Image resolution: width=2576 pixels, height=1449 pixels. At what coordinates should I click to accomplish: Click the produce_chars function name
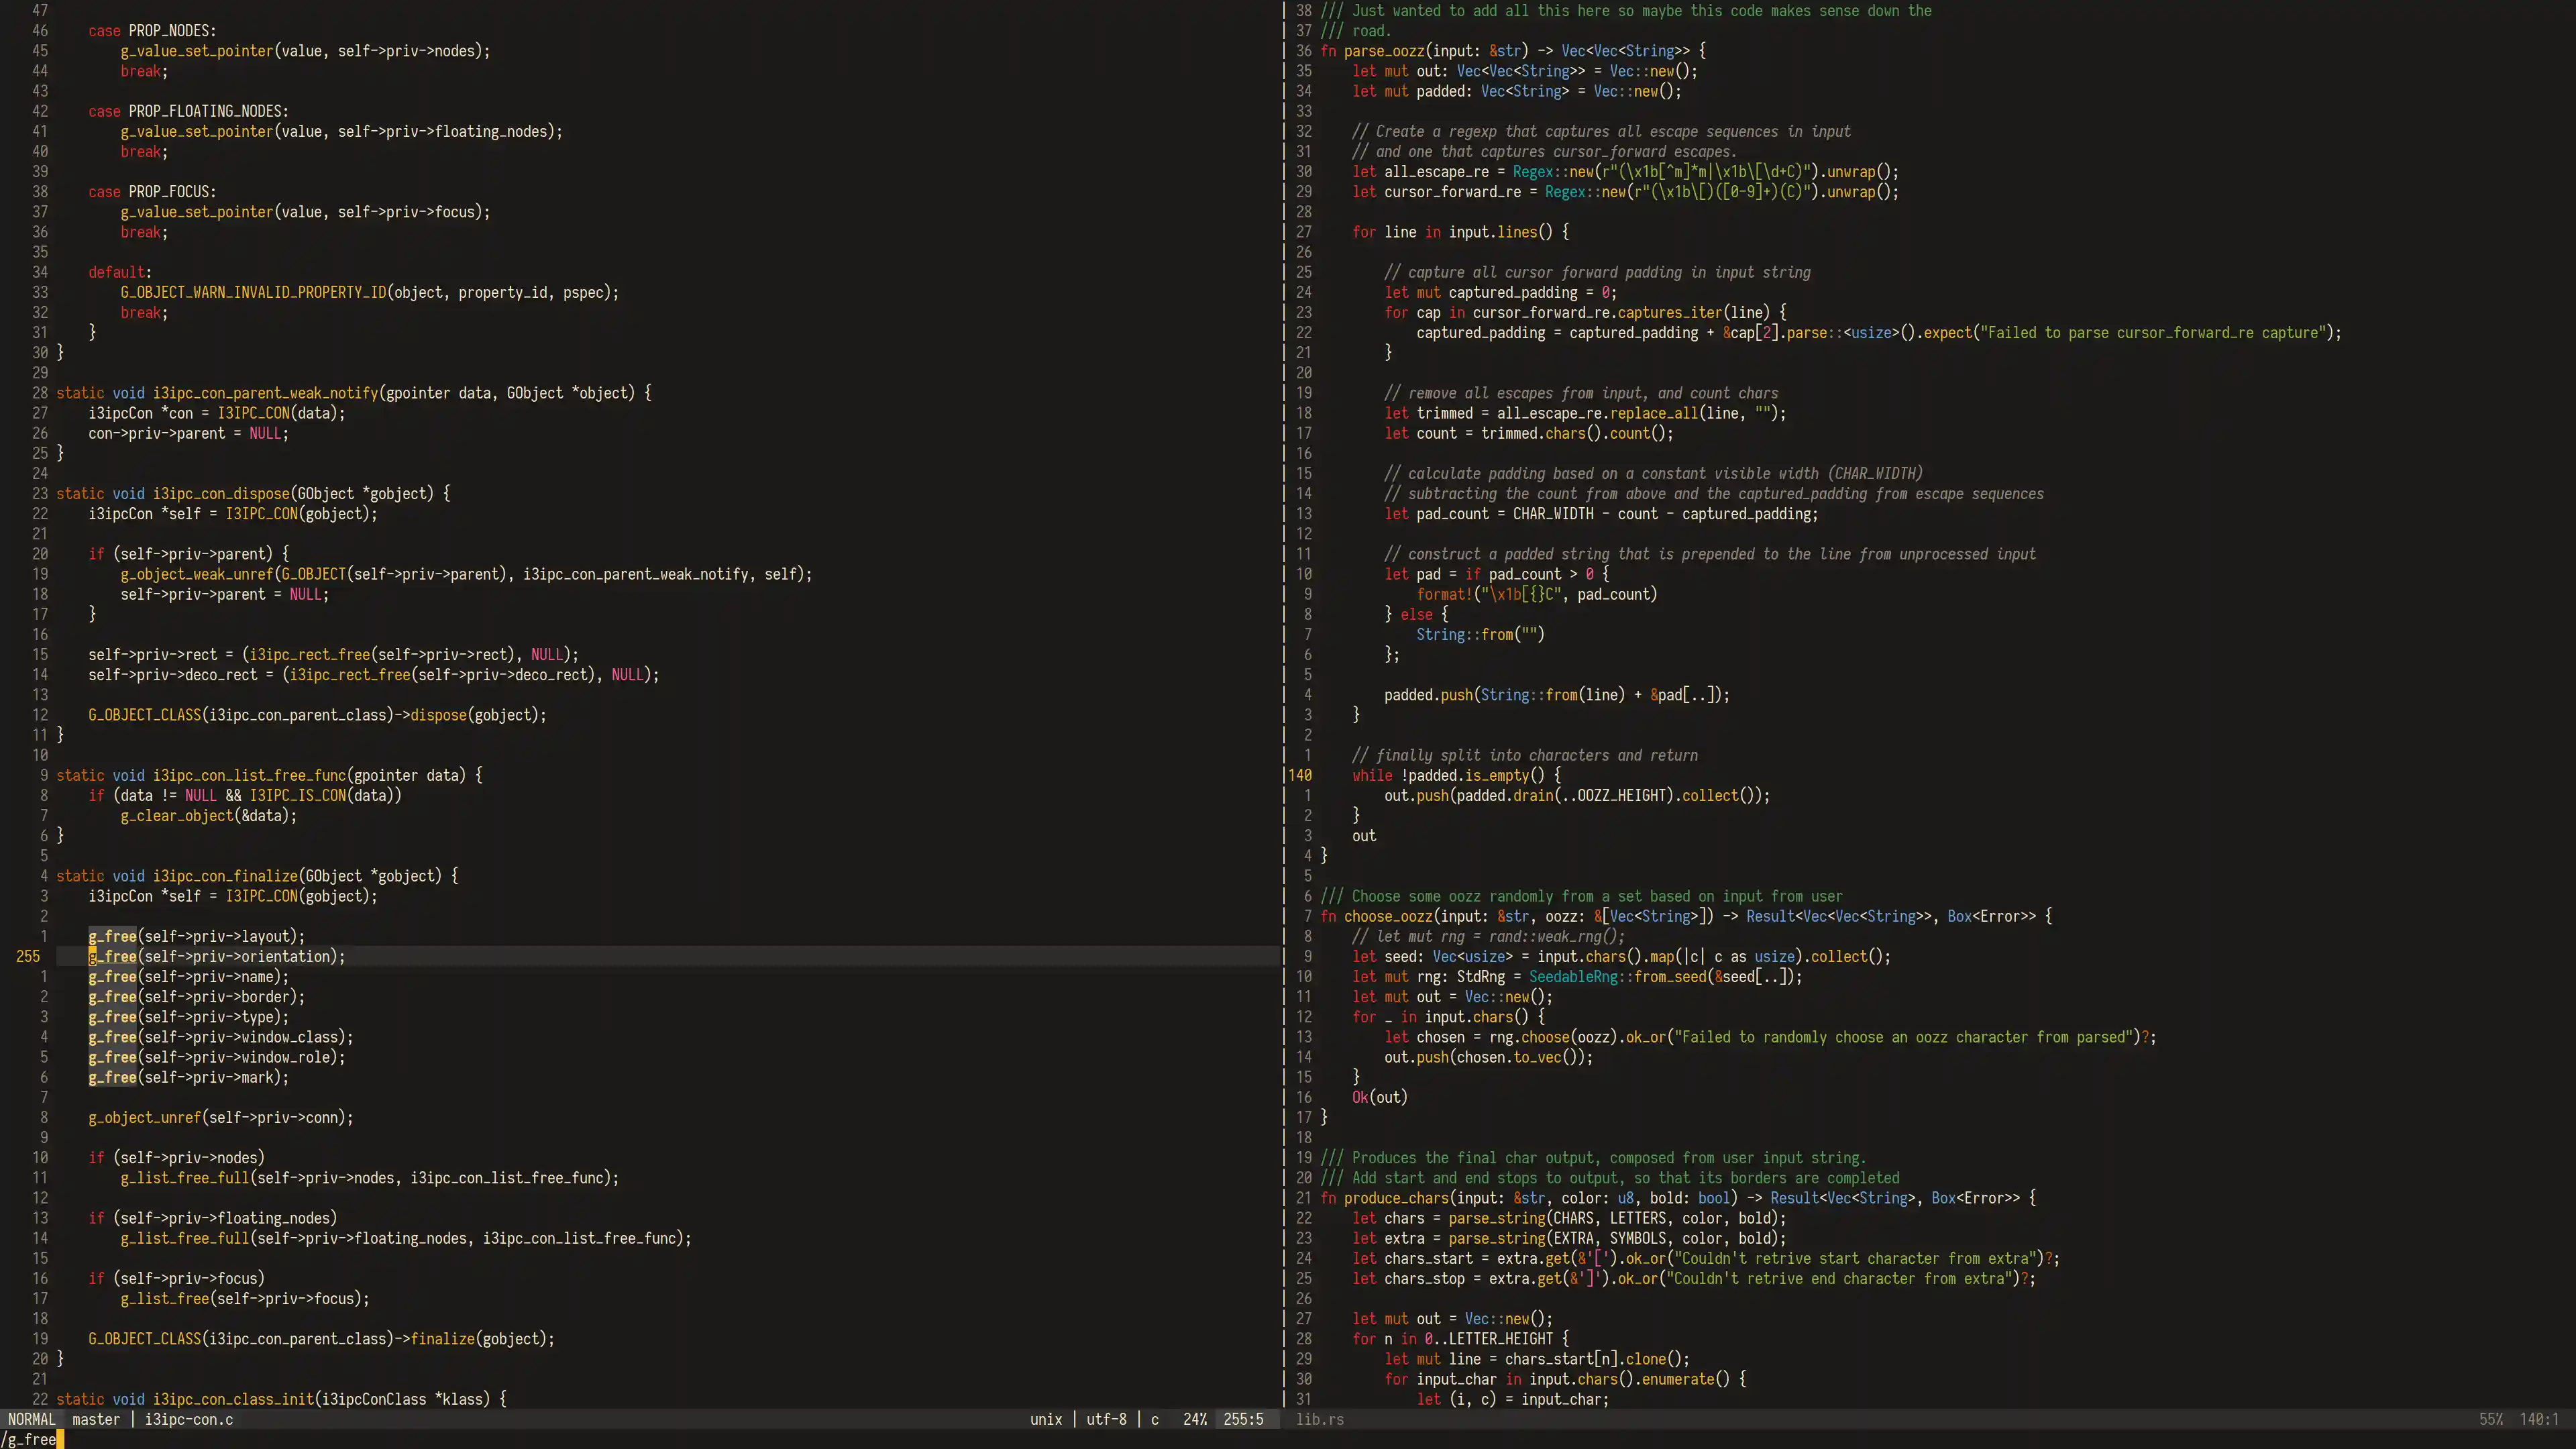coord(1395,1198)
